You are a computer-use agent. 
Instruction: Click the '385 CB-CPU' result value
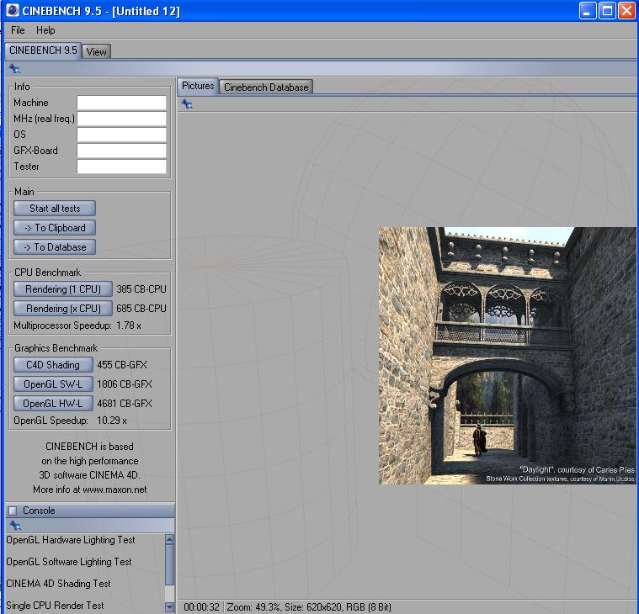click(x=141, y=289)
